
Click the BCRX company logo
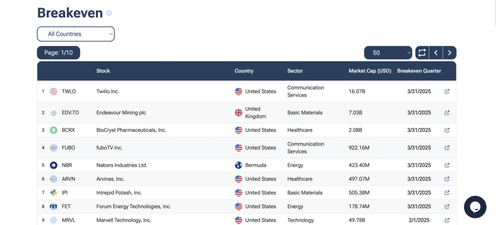tap(53, 130)
